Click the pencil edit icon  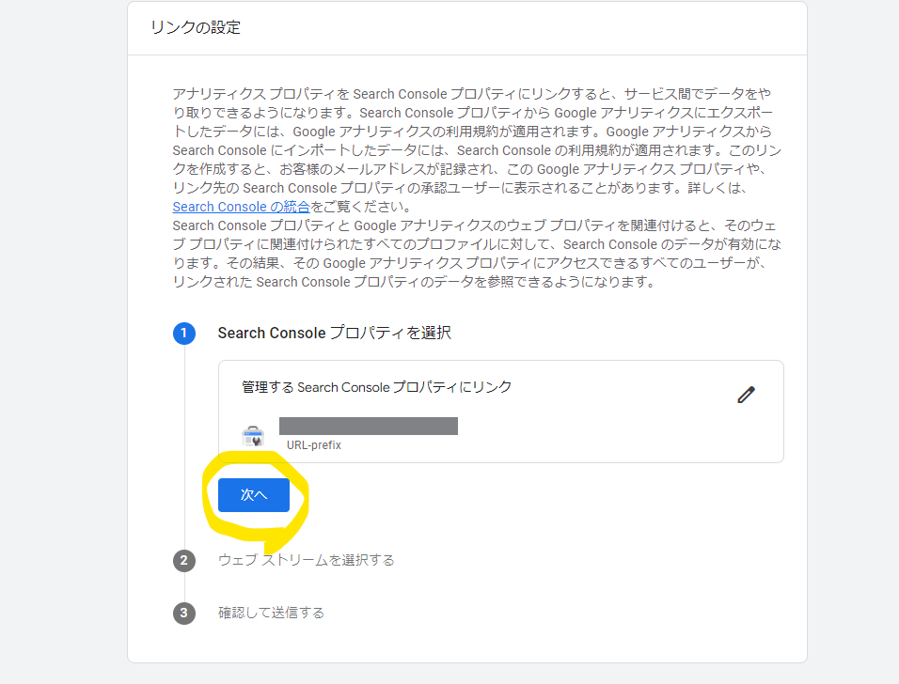(746, 395)
